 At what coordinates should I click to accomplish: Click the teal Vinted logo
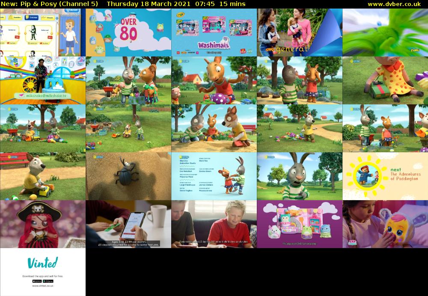click(x=42, y=263)
